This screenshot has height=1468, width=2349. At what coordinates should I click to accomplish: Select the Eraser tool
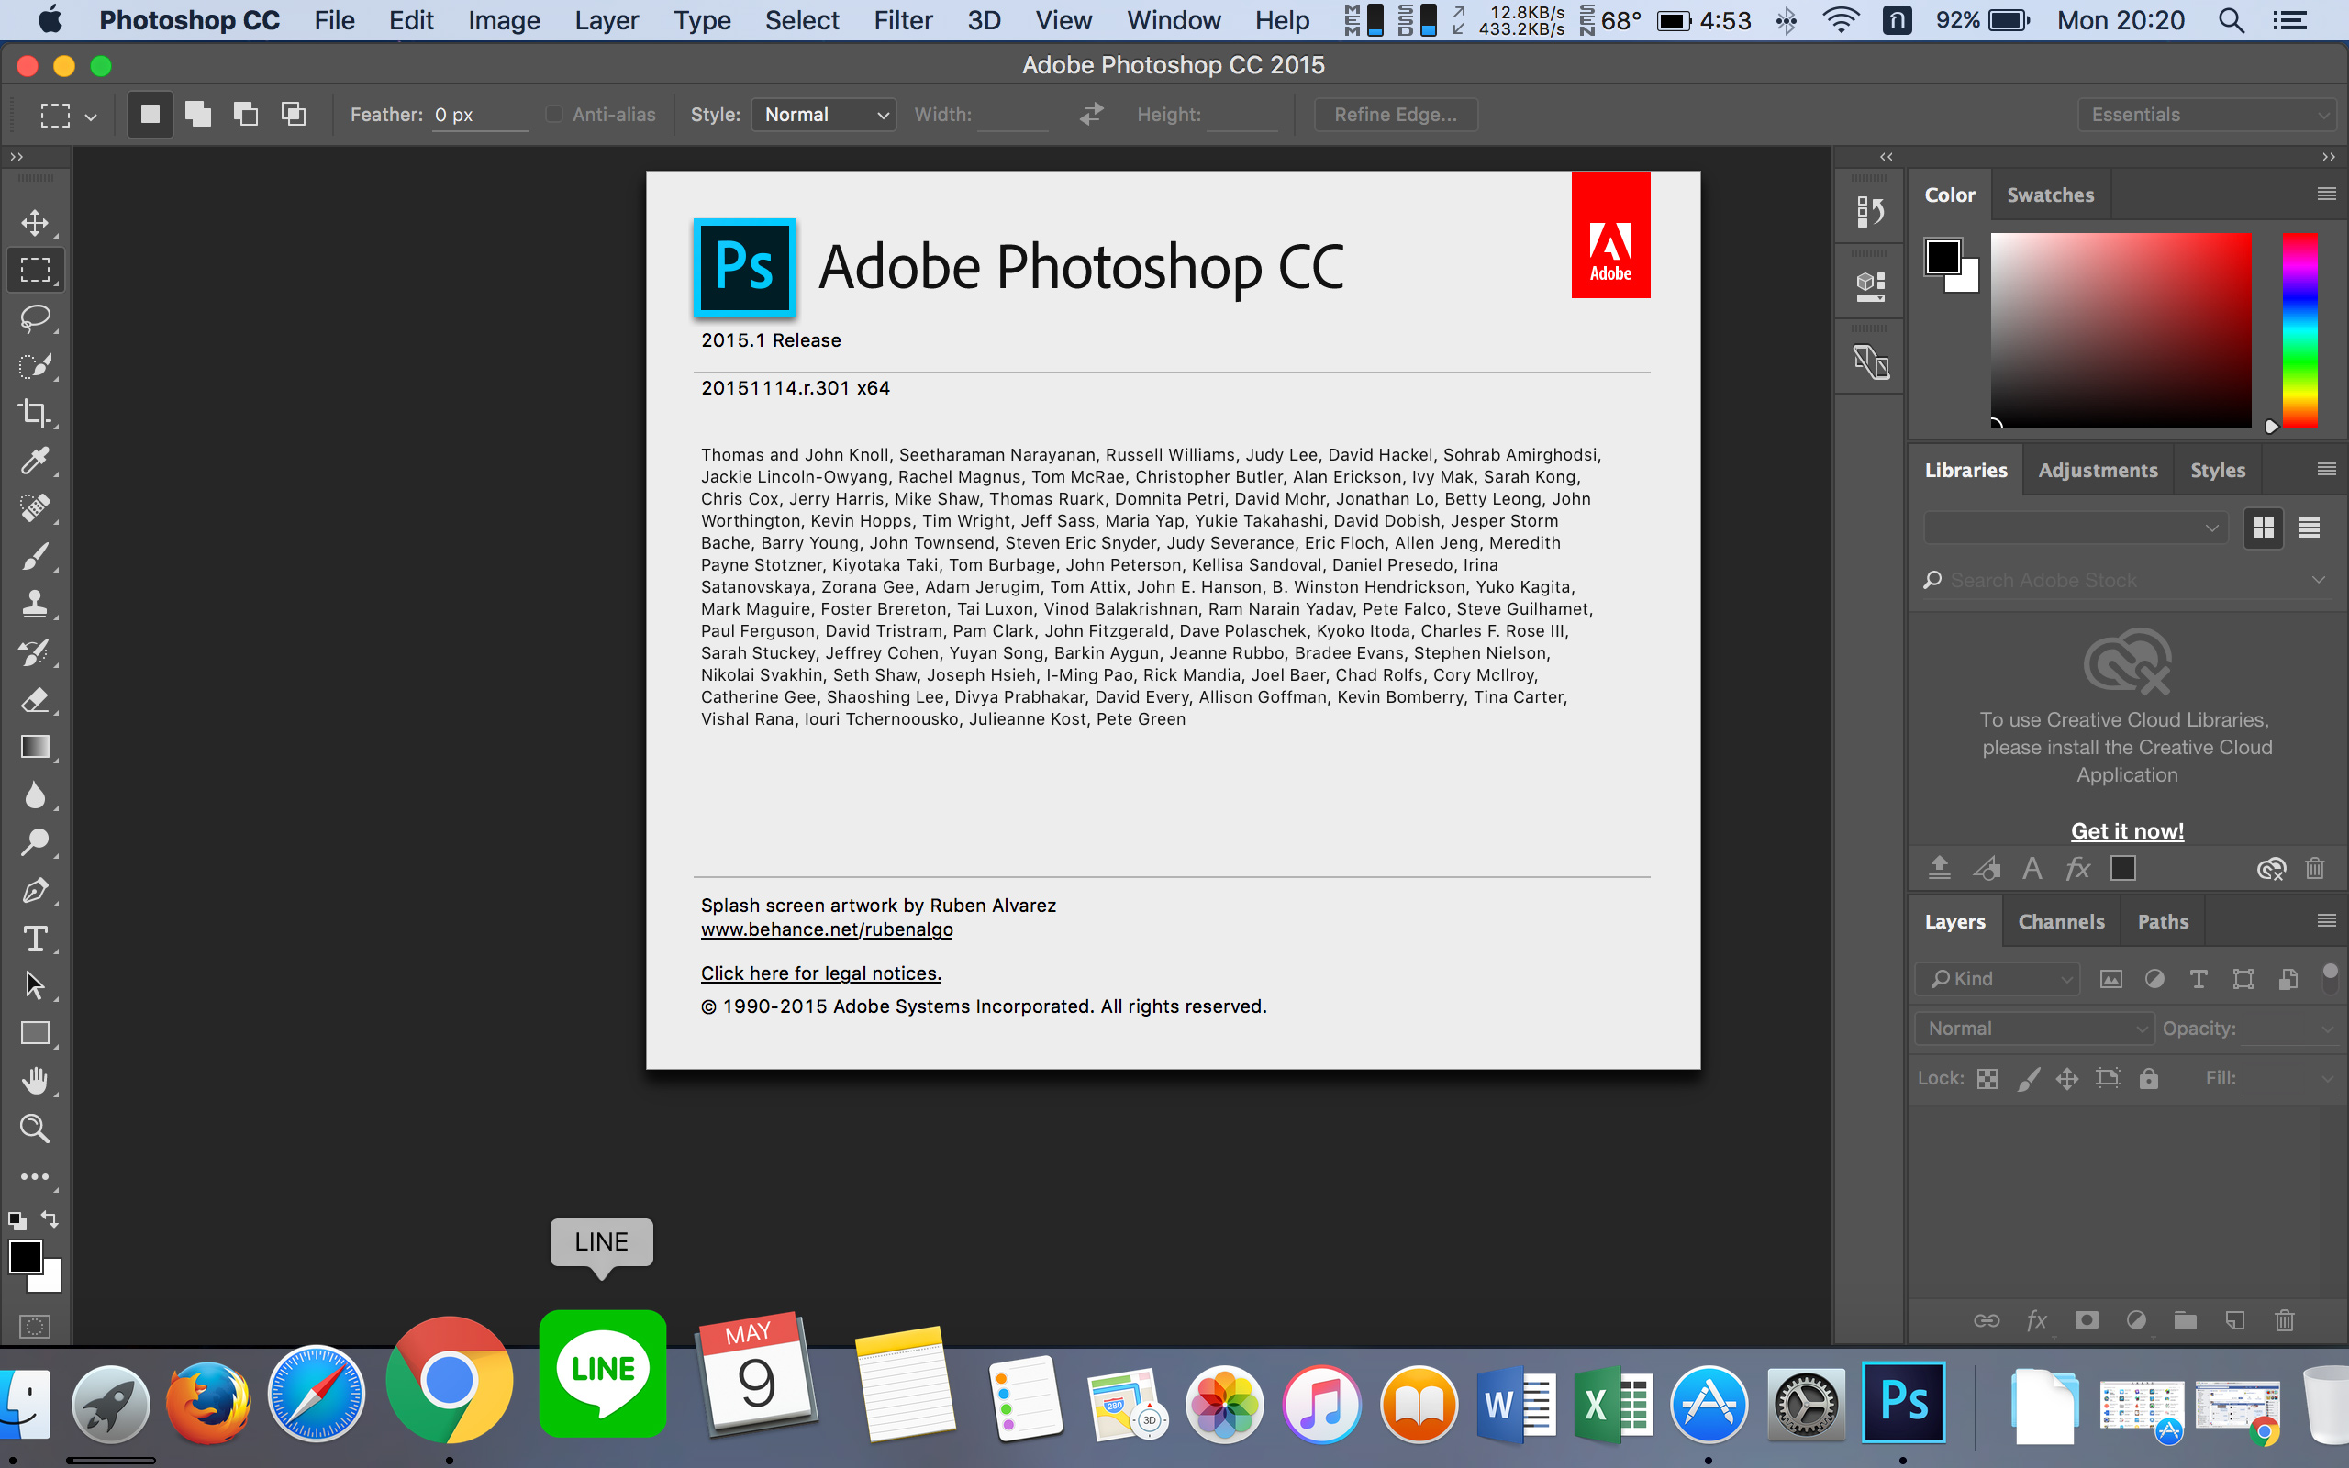(x=35, y=700)
